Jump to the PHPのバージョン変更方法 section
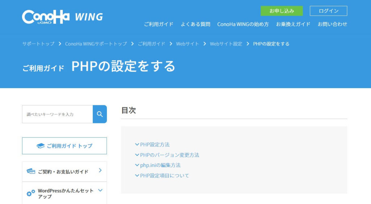Image resolution: width=371 pixels, height=204 pixels. (170, 155)
